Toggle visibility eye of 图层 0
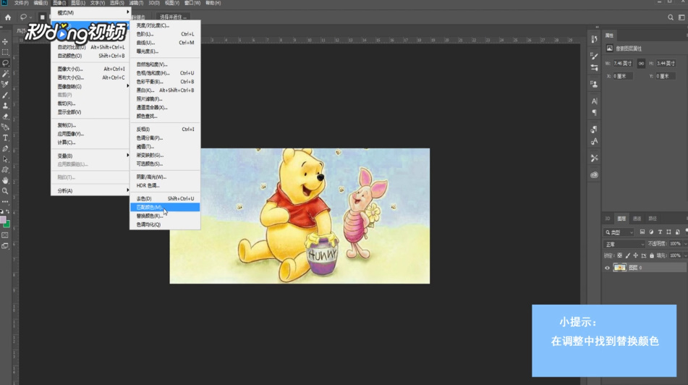 point(607,268)
